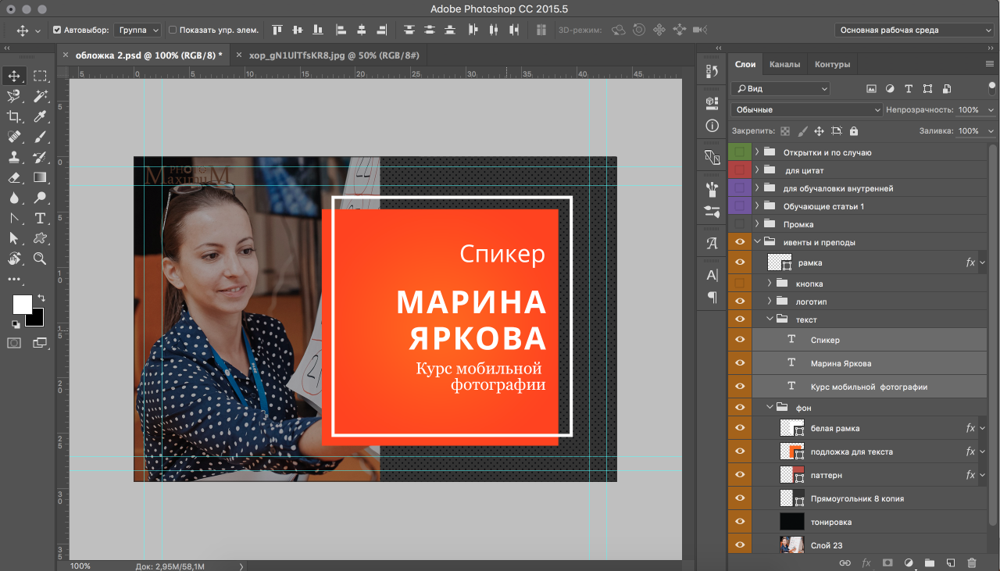Click the Заливка percentage field
This screenshot has width=1000, height=571.
pos(968,131)
